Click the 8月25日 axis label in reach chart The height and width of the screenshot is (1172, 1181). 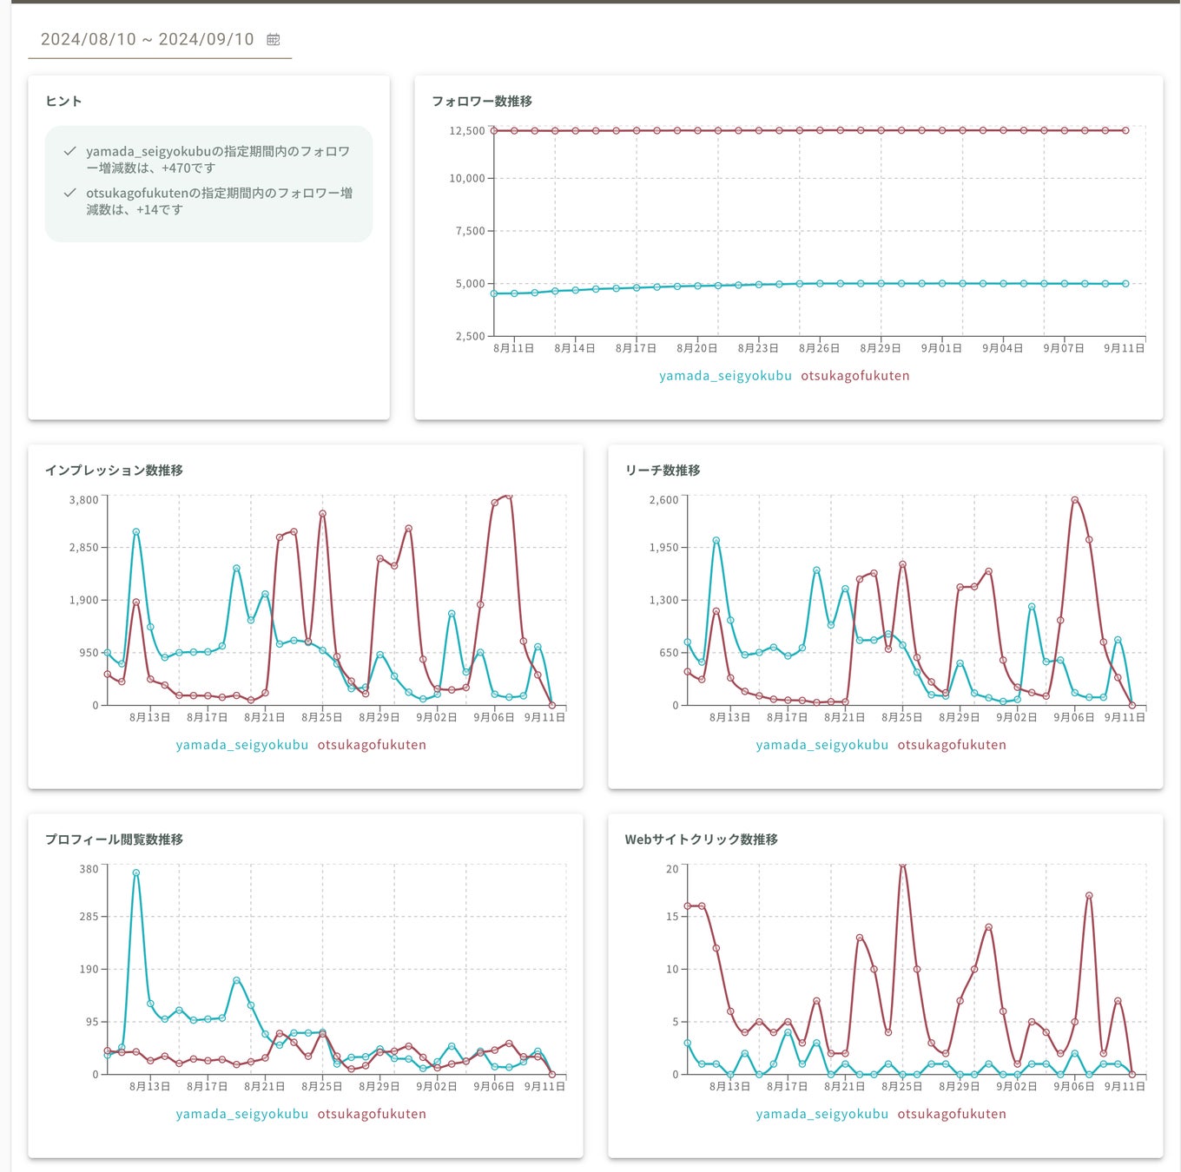(x=901, y=717)
